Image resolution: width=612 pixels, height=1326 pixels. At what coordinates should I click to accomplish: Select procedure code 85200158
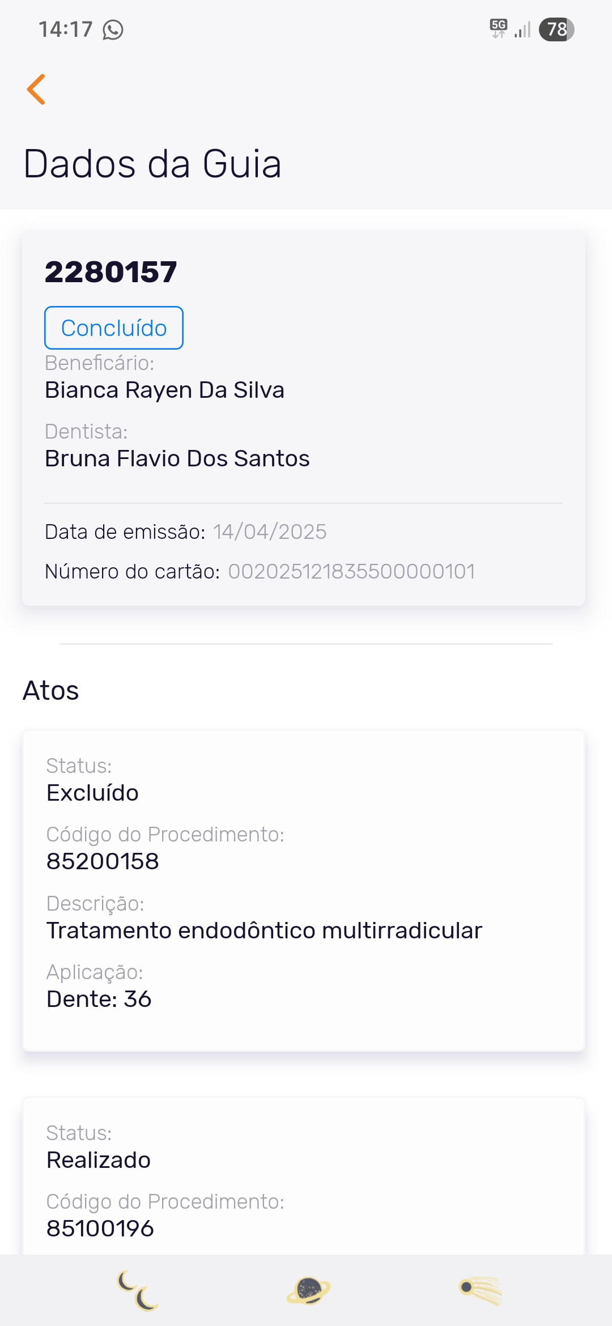click(x=103, y=861)
